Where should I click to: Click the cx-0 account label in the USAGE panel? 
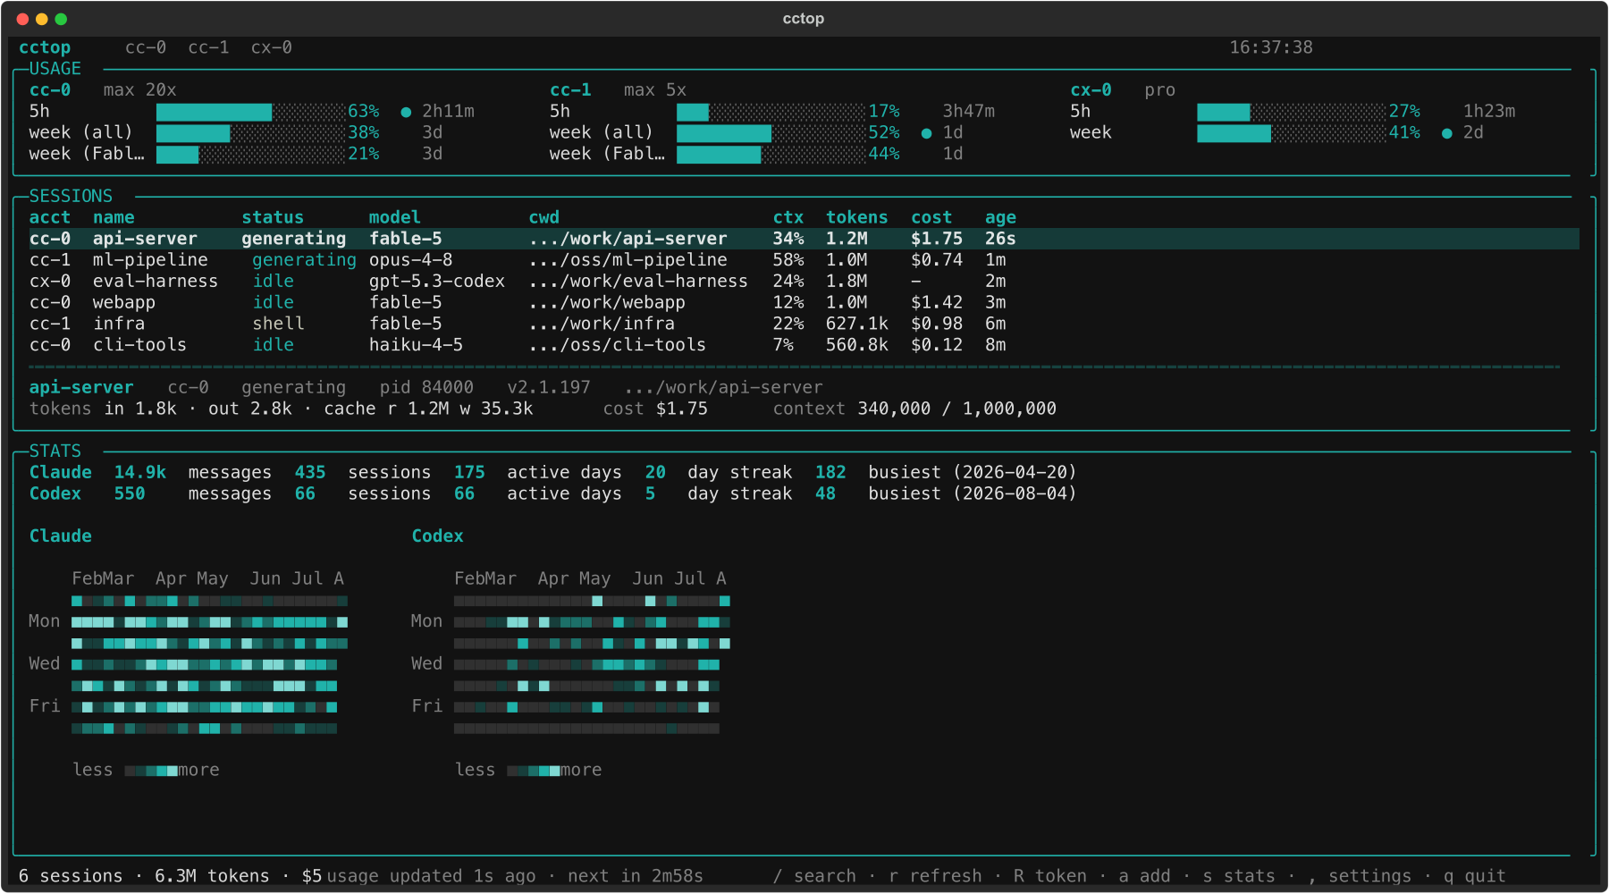(1091, 90)
